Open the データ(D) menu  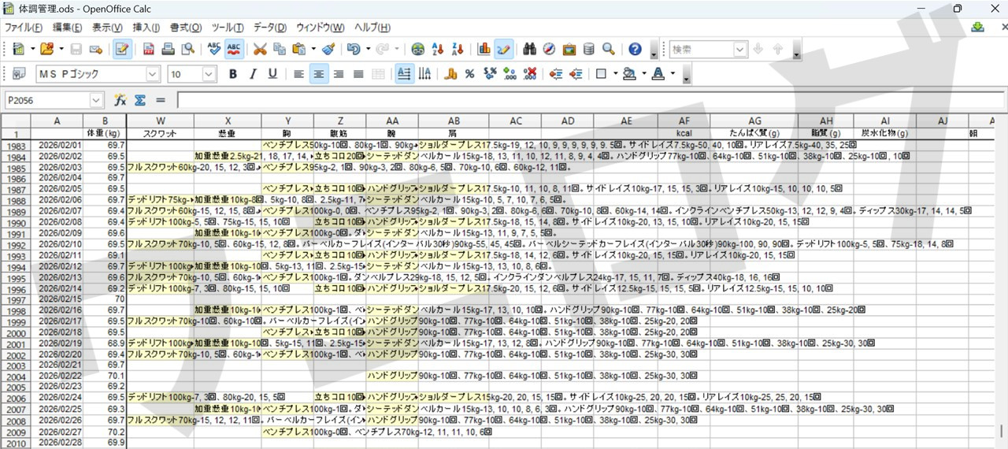click(x=269, y=28)
